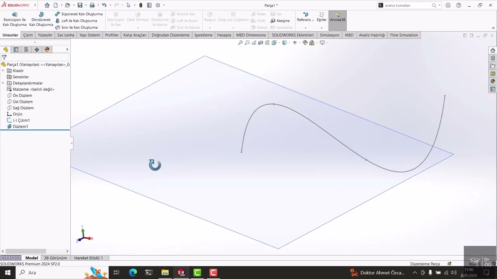Screen dimensions: 497x279
Task: Click the Select cursor tool icon
Action: tap(129, 5)
